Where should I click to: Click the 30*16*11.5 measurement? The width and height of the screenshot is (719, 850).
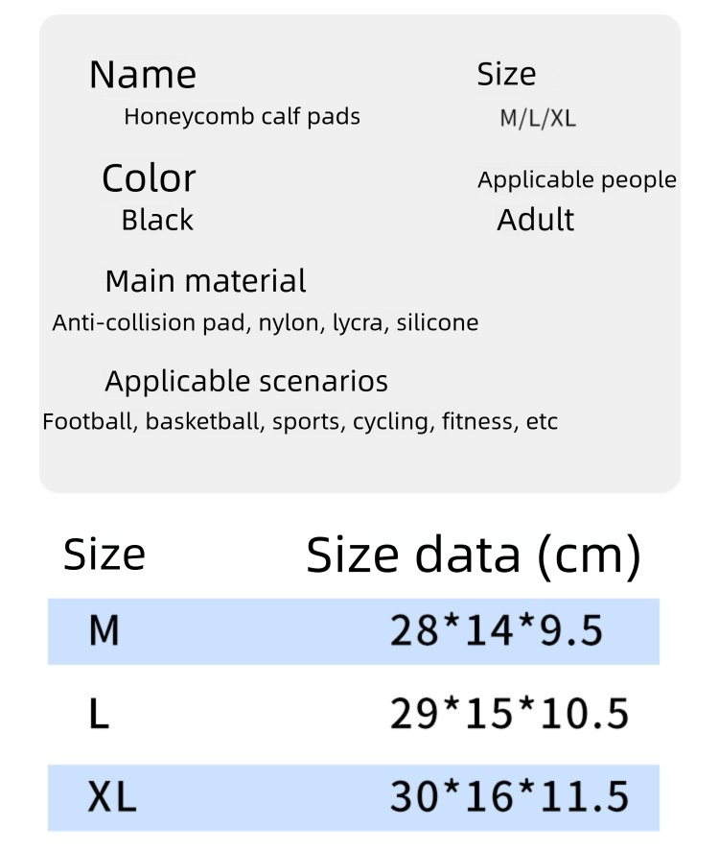click(509, 797)
